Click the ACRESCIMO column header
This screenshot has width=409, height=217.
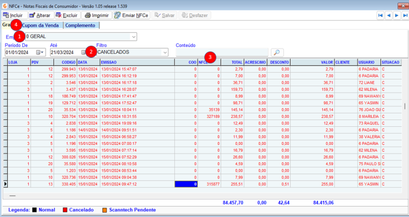pyautogui.click(x=255, y=62)
